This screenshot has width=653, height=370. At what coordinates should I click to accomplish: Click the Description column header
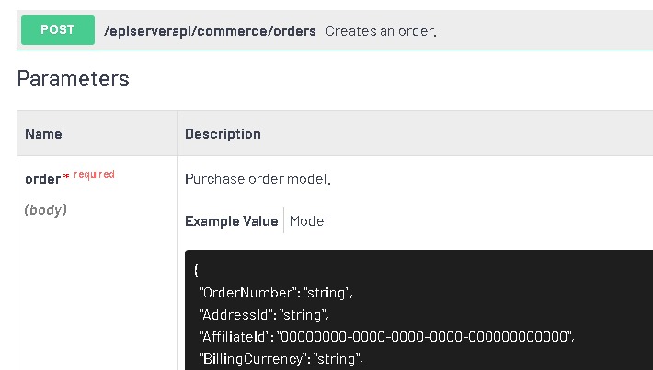[x=223, y=134]
